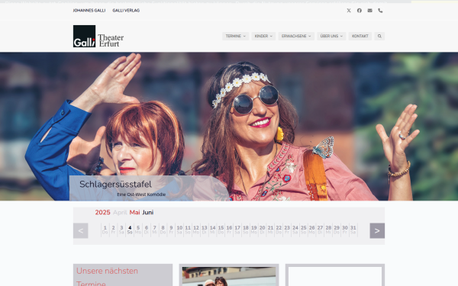This screenshot has height=286, width=458.
Task: Open the Galli Verlag link
Action: (126, 11)
